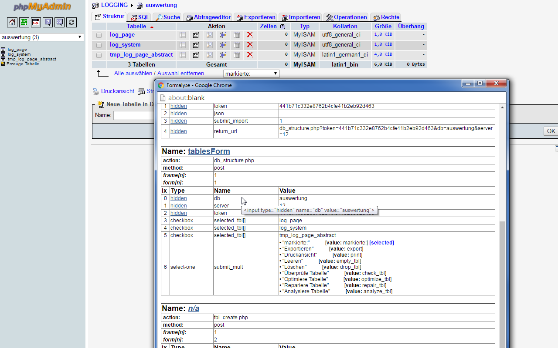The image size is (558, 348).
Task: Select log_system in the sidebar table list
Action: 19,54
